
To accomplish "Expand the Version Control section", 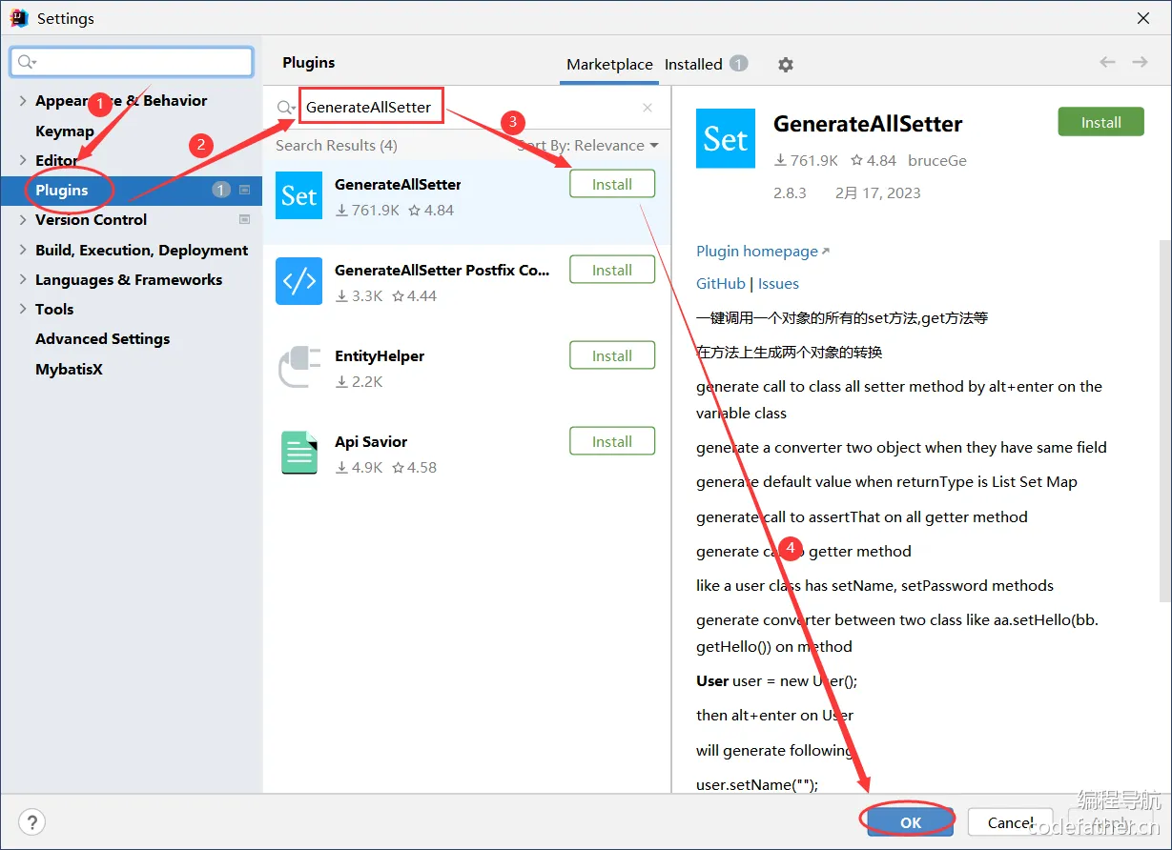I will [23, 219].
